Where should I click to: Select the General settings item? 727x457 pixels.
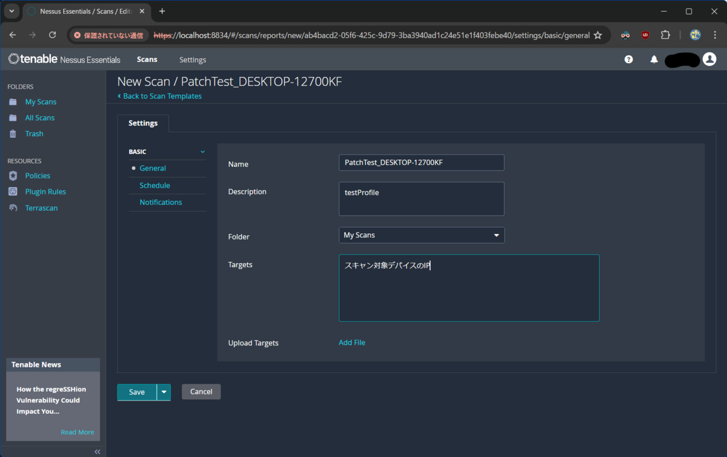[153, 168]
